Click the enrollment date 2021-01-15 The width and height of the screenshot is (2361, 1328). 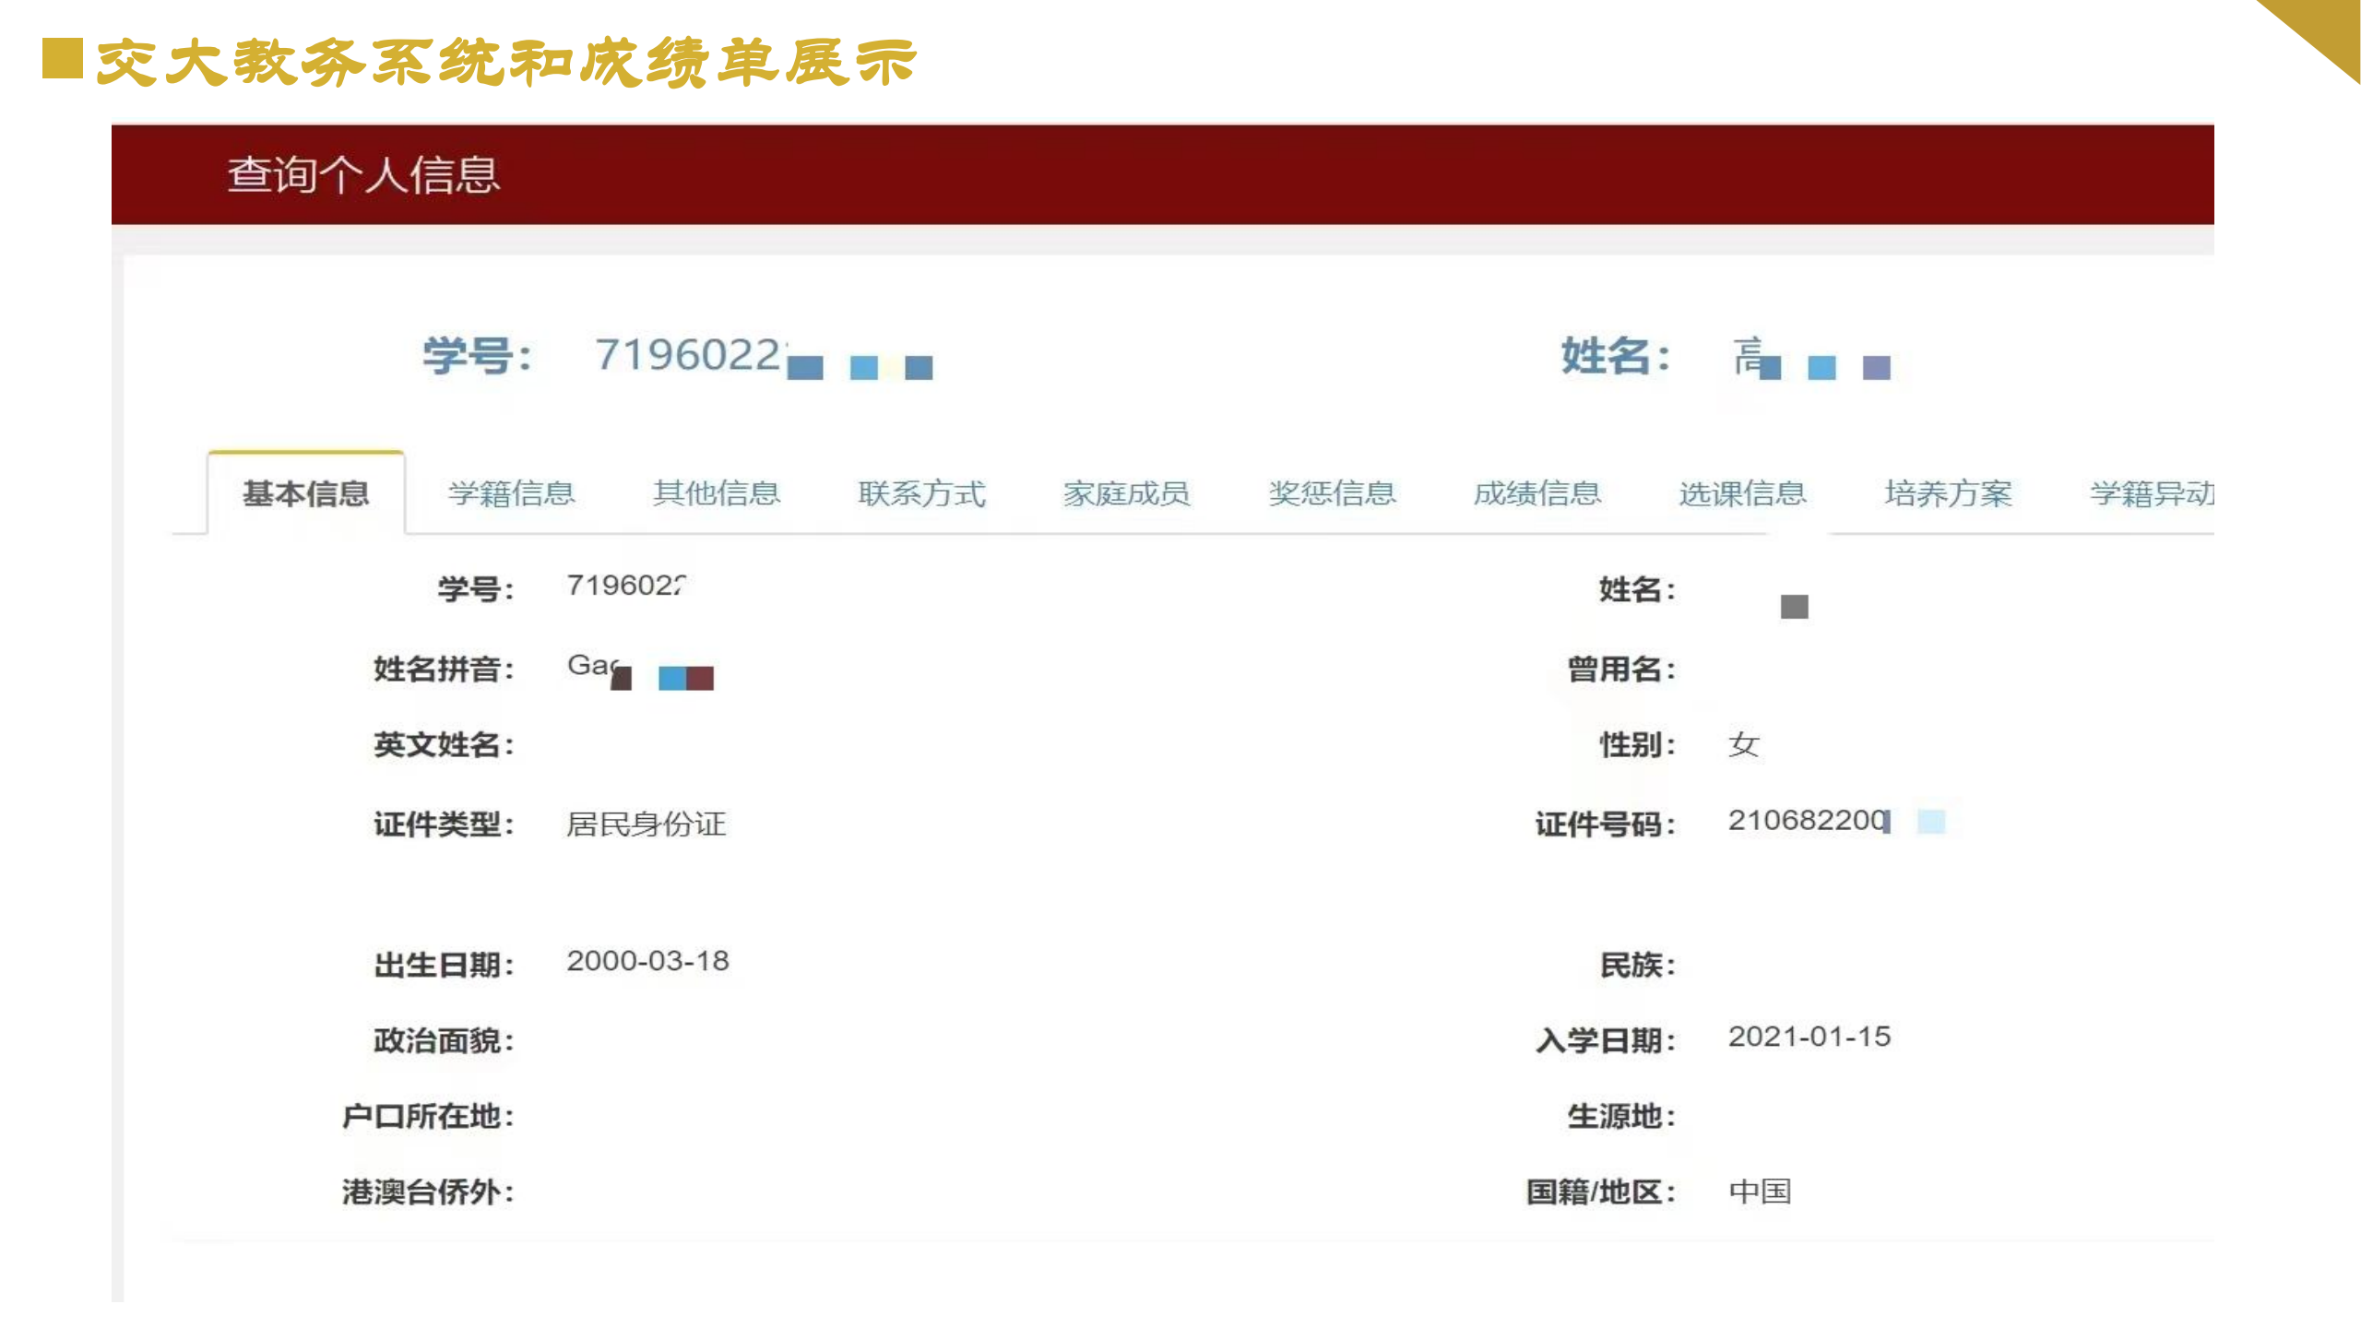1809,1037
